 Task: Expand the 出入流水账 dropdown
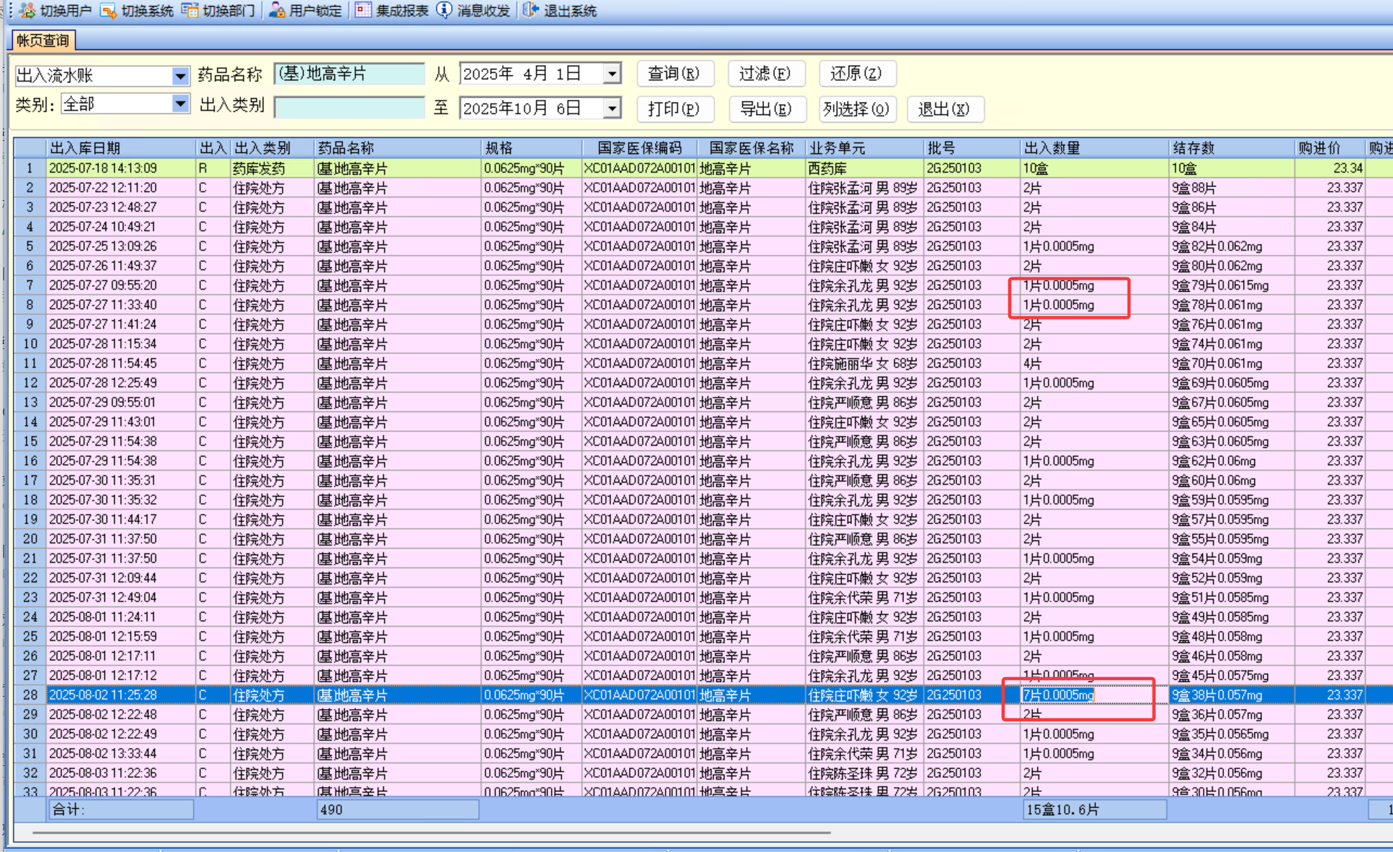180,76
